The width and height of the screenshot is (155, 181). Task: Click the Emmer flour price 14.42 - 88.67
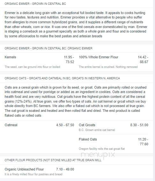pos(143,60)
